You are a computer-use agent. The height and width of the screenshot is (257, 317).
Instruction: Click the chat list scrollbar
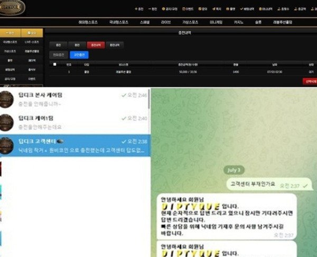tap(149, 99)
